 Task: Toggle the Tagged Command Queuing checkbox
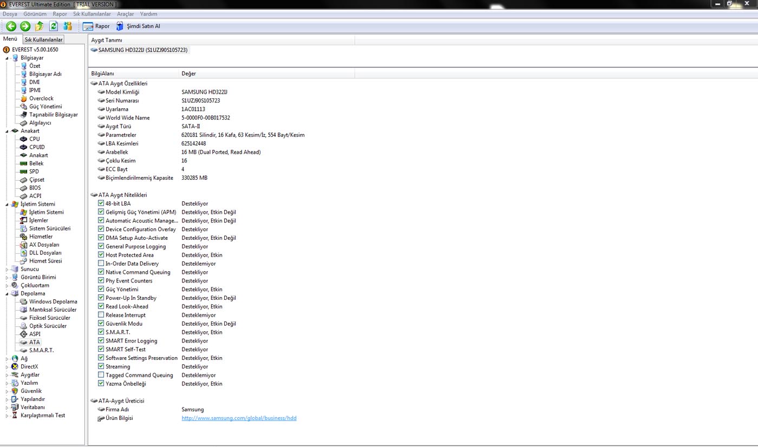tap(101, 375)
